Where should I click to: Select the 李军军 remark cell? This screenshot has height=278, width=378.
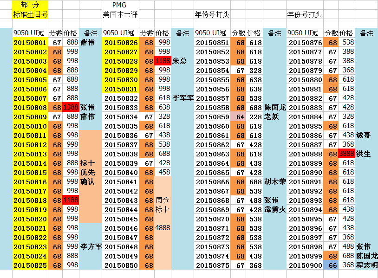point(183,98)
